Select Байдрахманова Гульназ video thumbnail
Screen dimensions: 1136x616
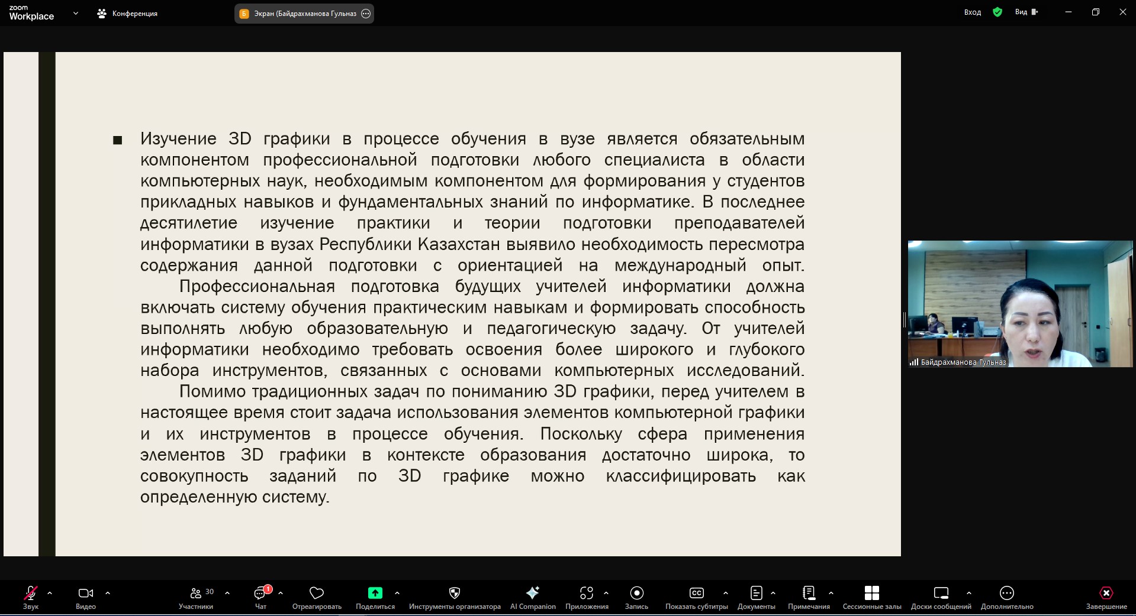(1020, 303)
